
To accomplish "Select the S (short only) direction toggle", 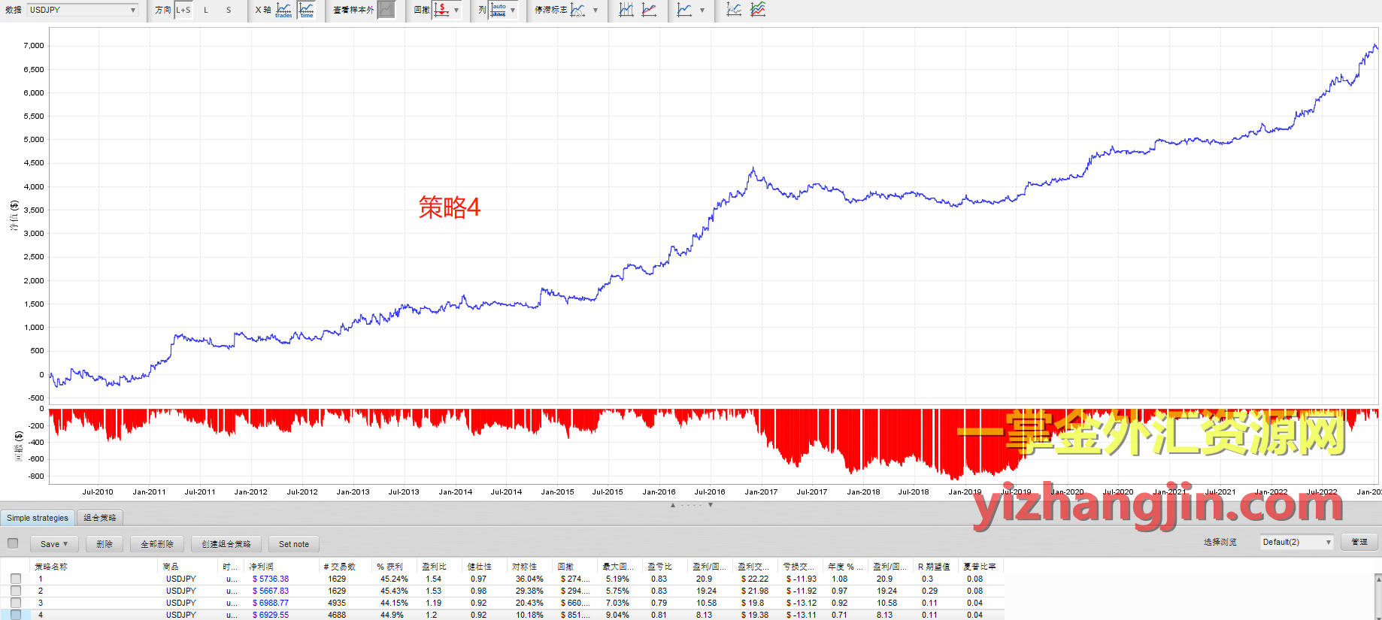I will pyautogui.click(x=229, y=10).
